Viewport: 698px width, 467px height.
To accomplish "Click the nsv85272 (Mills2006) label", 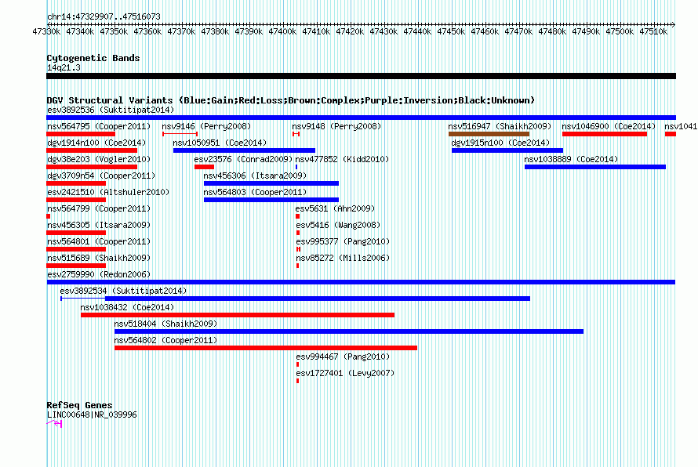I will point(343,258).
